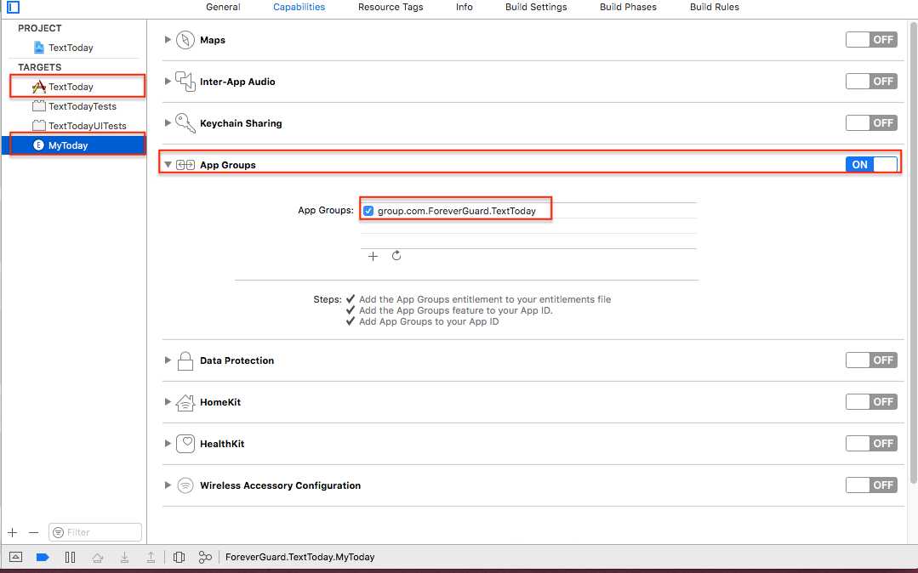Pause program execution in debug bar
Viewport: 918px width, 573px height.
(71, 557)
